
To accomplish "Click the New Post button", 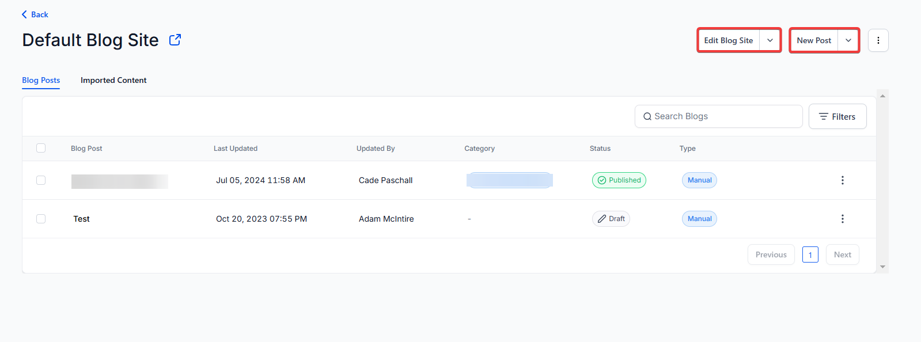I will 814,40.
